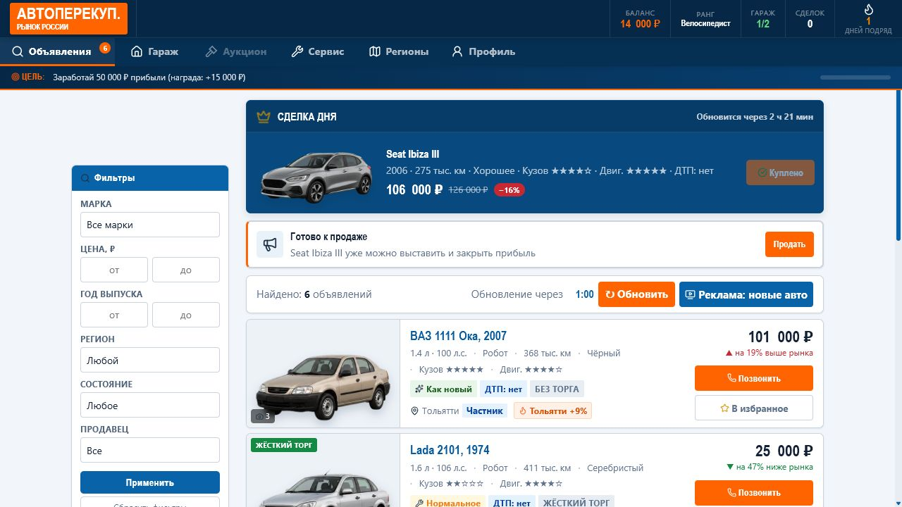
Task: Call the seller of Lada 2101
Action: click(754, 493)
